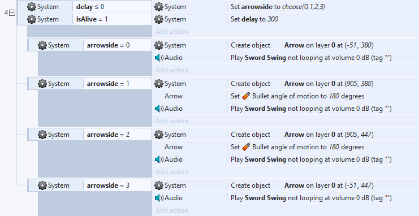419x216 pixels.
Task: Select the arrowside = 1 condition
Action: click(x=90, y=84)
